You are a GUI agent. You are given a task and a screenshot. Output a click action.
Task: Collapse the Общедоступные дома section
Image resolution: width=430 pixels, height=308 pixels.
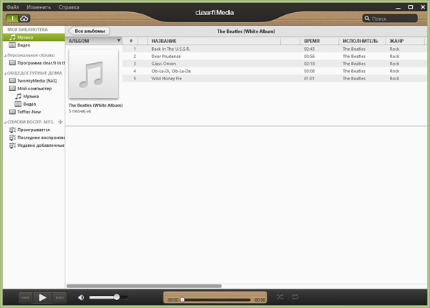point(4,72)
